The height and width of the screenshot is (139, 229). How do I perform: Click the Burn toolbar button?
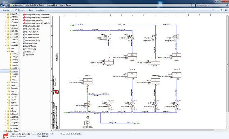click(31, 10)
